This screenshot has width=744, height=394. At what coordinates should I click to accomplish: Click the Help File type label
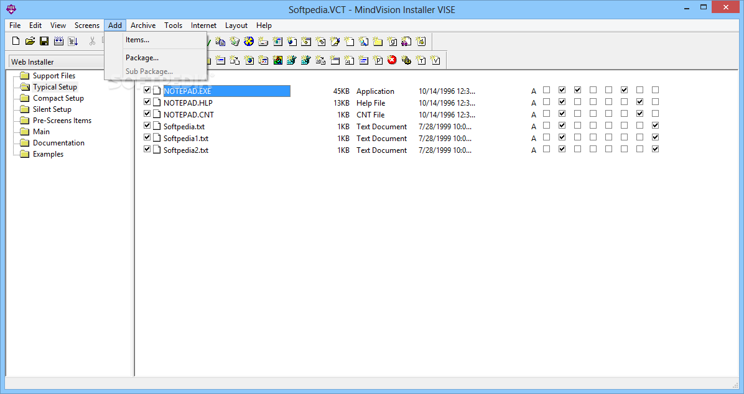[371, 103]
